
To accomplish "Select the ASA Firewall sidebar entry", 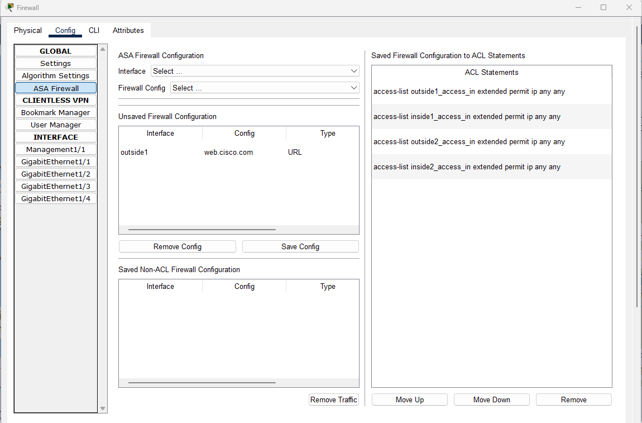I will coord(55,88).
